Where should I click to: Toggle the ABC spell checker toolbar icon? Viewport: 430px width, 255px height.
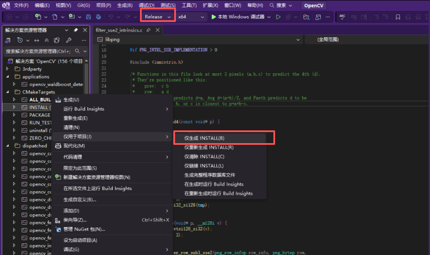click(341, 16)
